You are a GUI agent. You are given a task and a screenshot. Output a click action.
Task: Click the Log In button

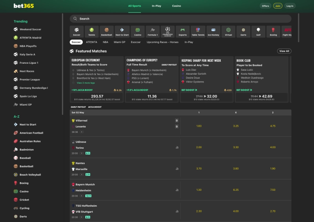(x=290, y=6)
